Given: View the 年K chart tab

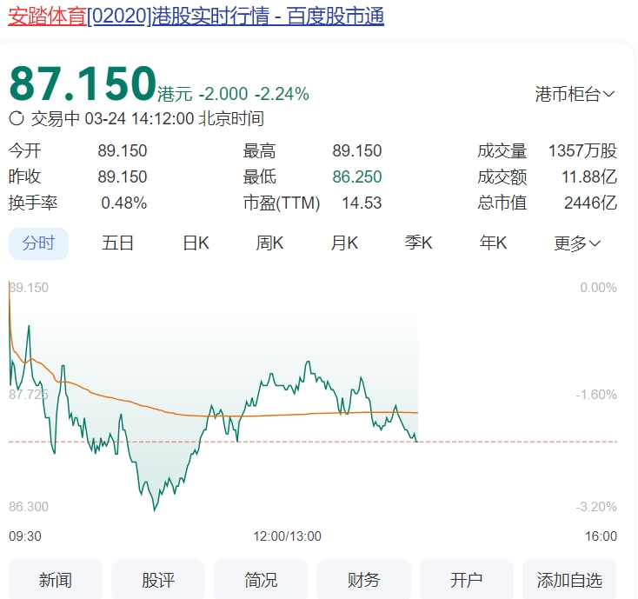Looking at the screenshot, I should point(493,243).
